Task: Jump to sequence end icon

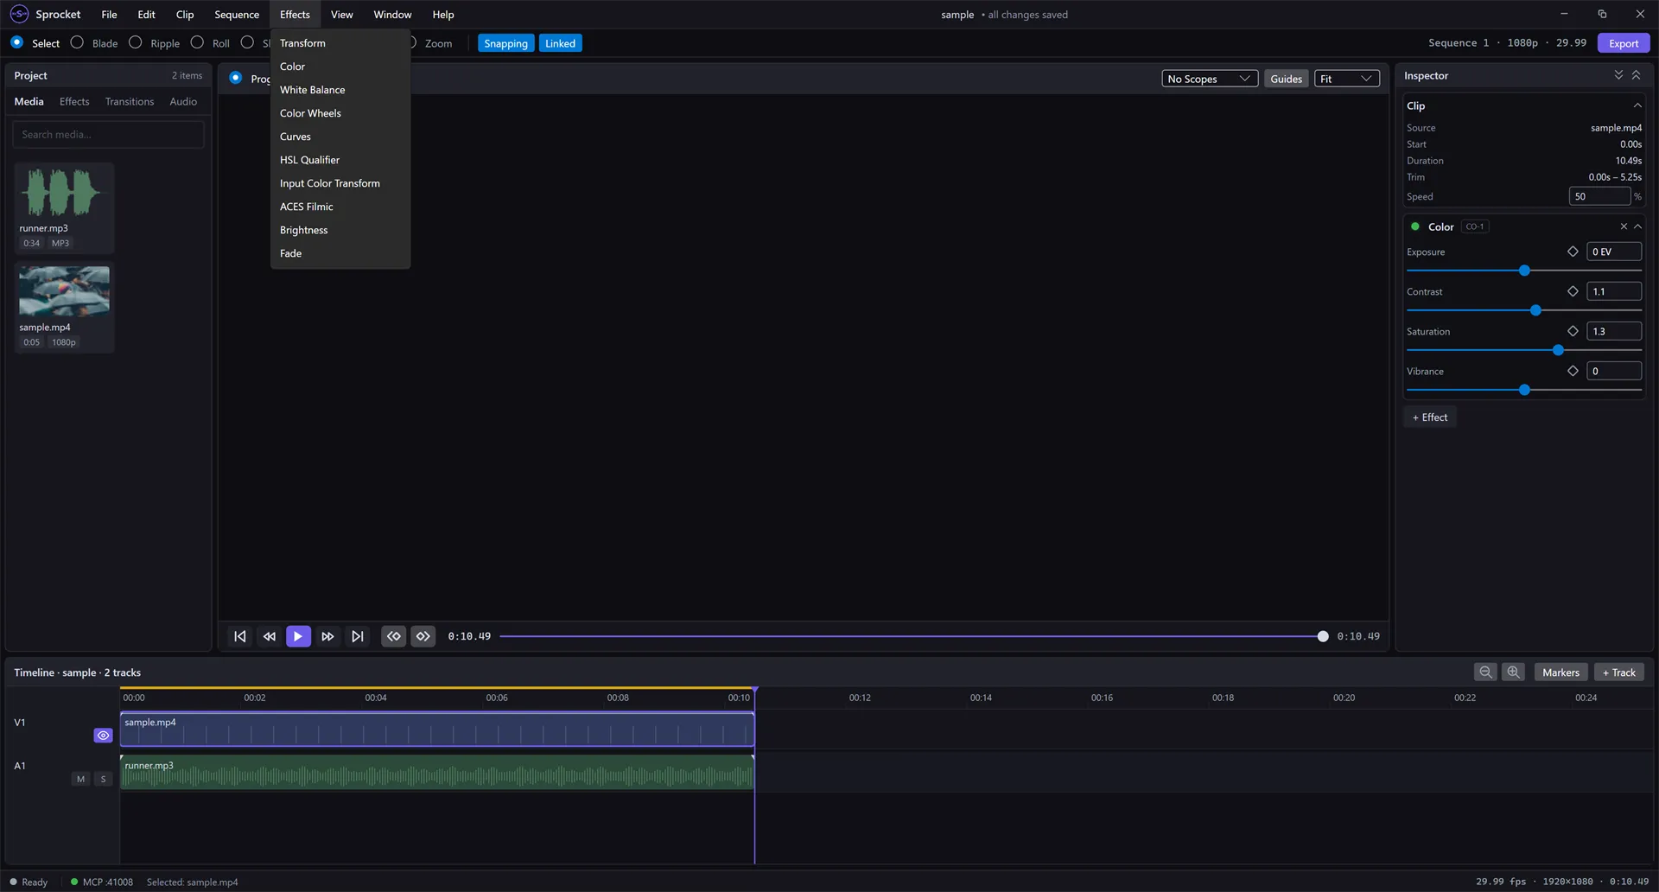Action: click(357, 636)
